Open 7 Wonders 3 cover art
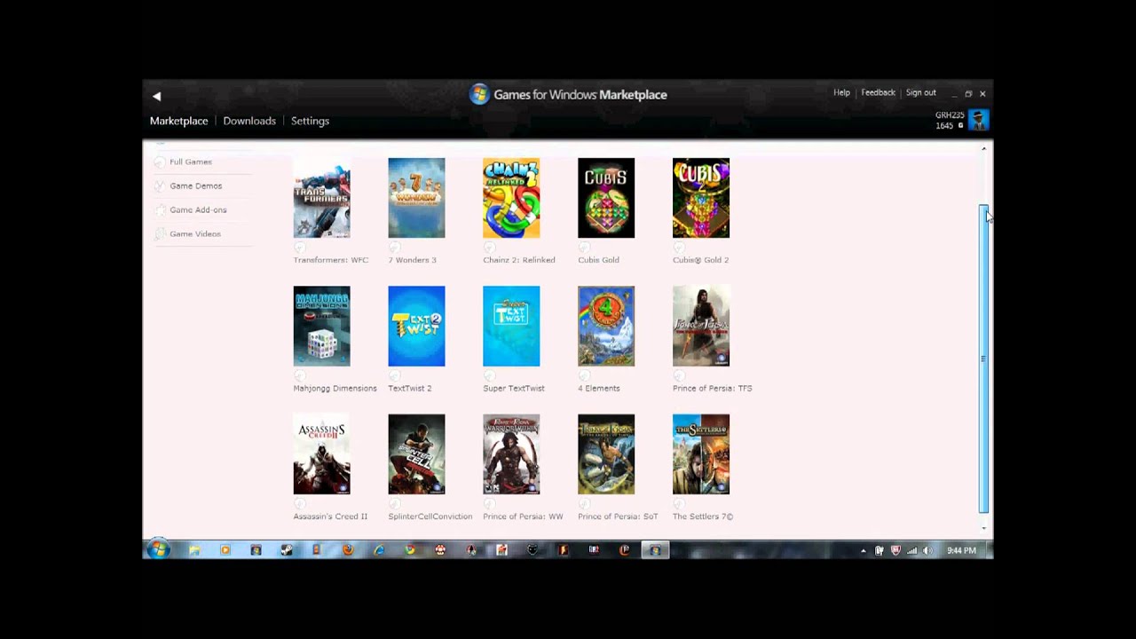The width and height of the screenshot is (1136, 639). coord(416,198)
